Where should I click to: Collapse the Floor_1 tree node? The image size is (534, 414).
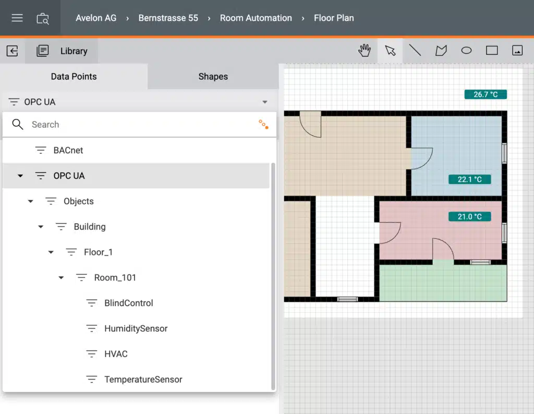tap(51, 252)
